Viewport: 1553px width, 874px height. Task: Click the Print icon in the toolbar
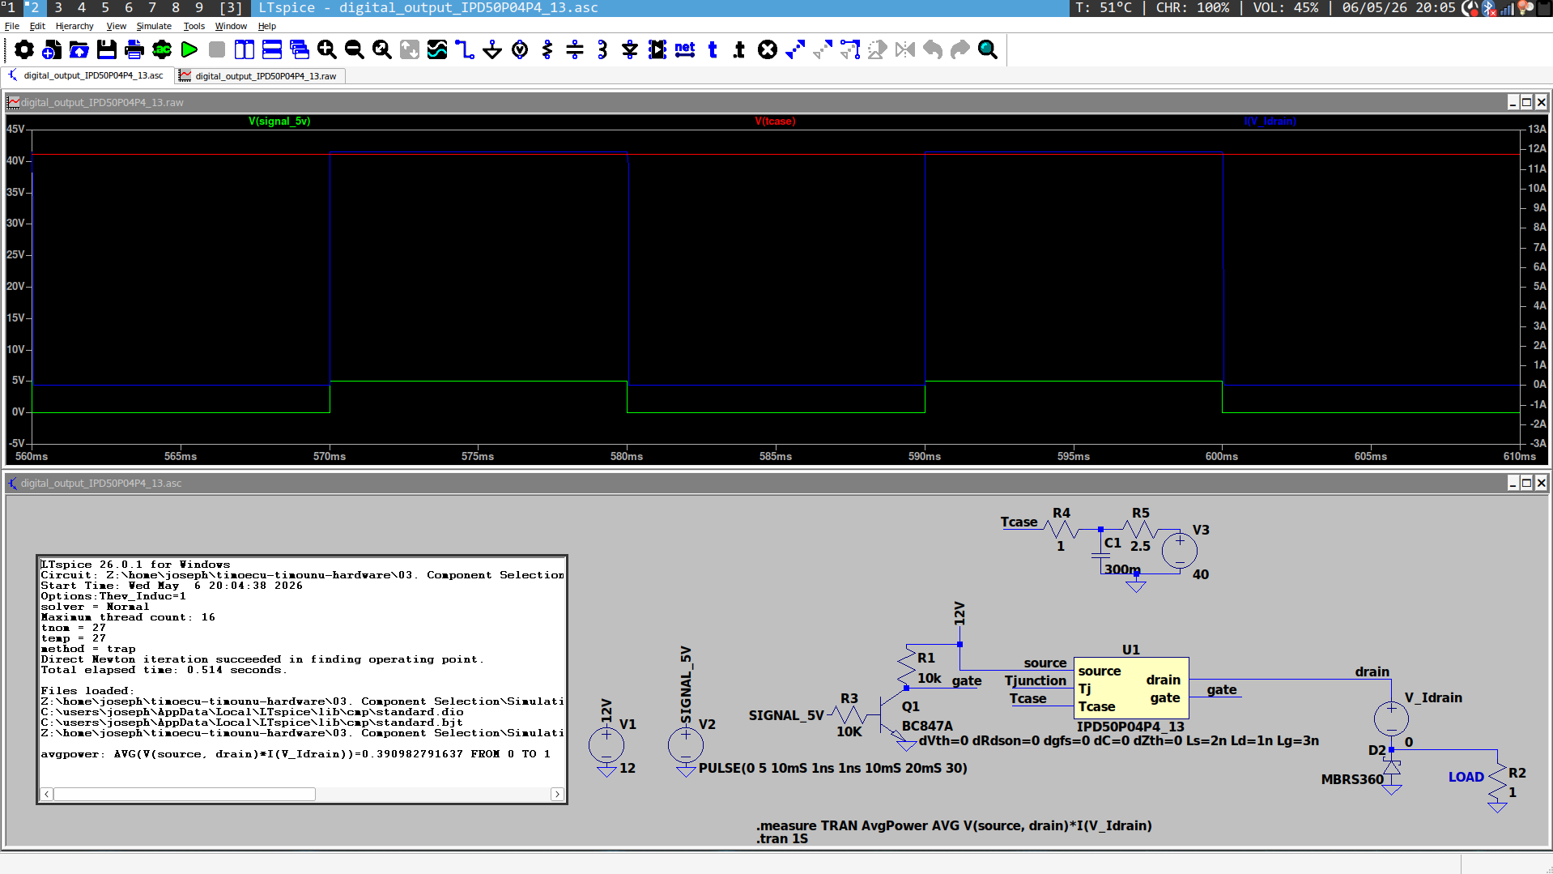click(134, 50)
